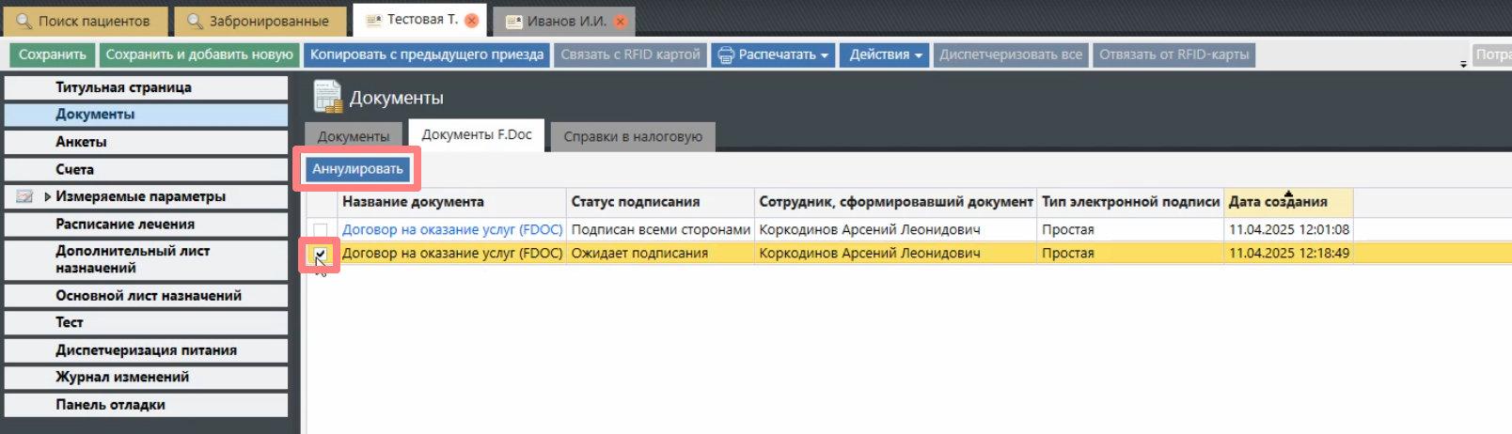The width and height of the screenshot is (1512, 434).
Task: Close the Иванов И.И. patient tab
Action: (621, 22)
